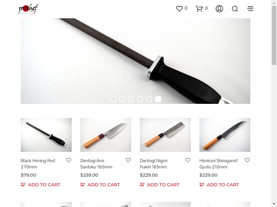Open the wishlist heart icon in header
The image size is (277, 207).
(x=179, y=9)
